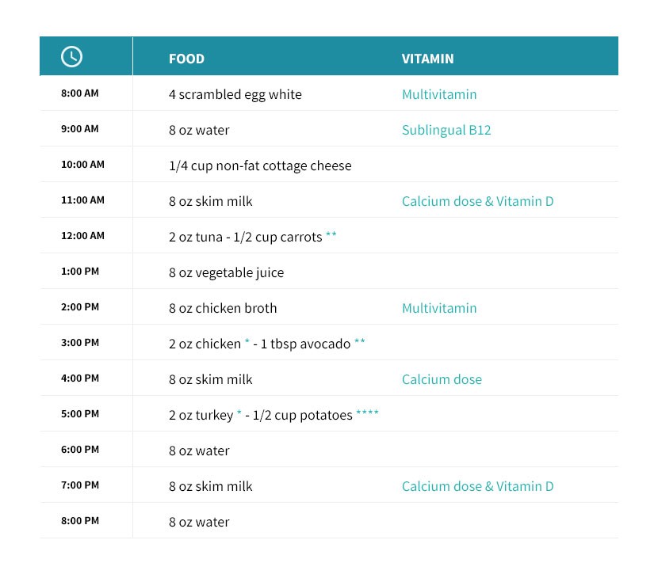Image resolution: width=658 pixels, height=578 pixels.
Task: Open the Calcium dose link at 4:00 PM
Action: (x=442, y=379)
